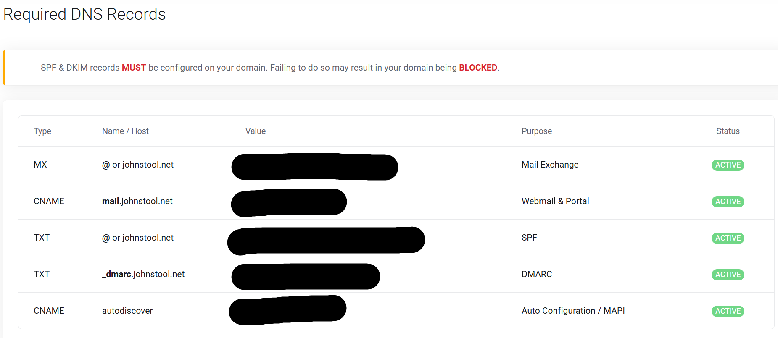The height and width of the screenshot is (338, 778).
Task: Click the Webmail & Portal purpose text
Action: 555,201
